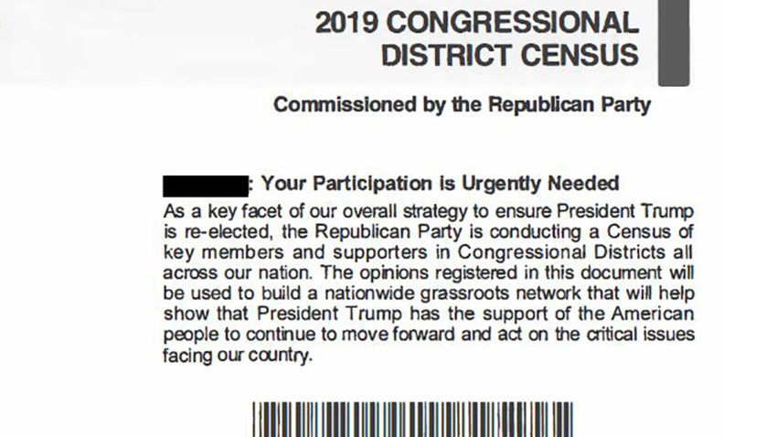Click the number '2019' in the title

pos(346,23)
